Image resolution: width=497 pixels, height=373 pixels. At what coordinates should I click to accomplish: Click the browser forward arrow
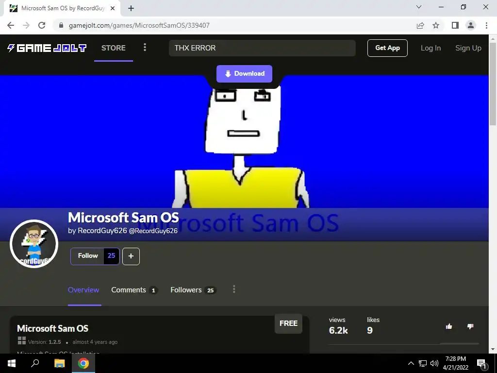click(26, 25)
